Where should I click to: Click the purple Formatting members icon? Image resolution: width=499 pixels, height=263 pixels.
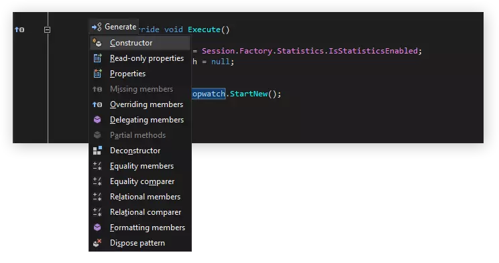[97, 228]
